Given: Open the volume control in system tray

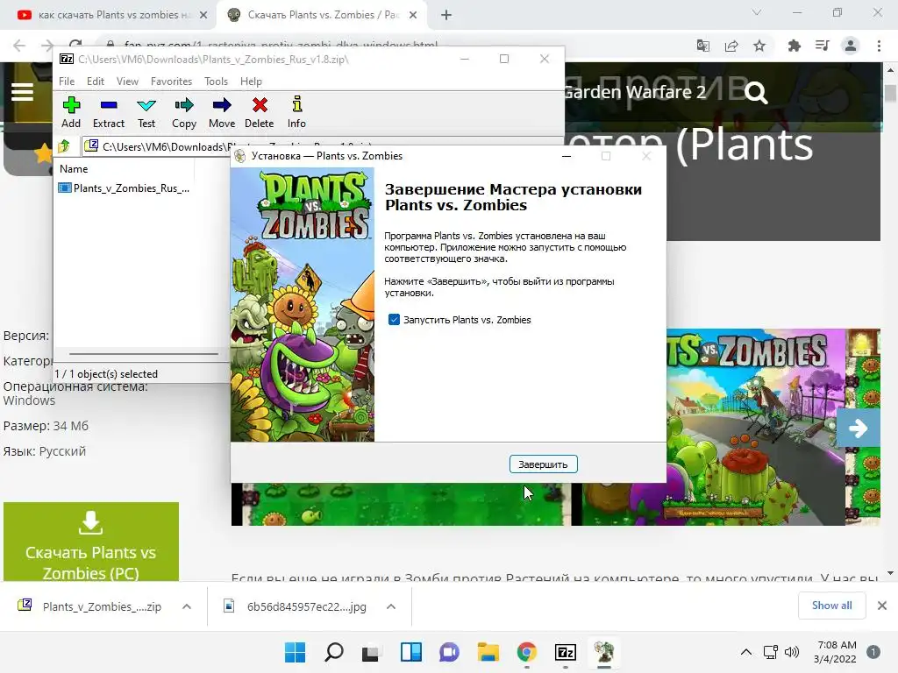Looking at the screenshot, I should coord(792,652).
